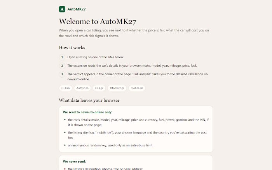Select the OLX.ro site chip
The image size is (272, 170).
(65, 88)
